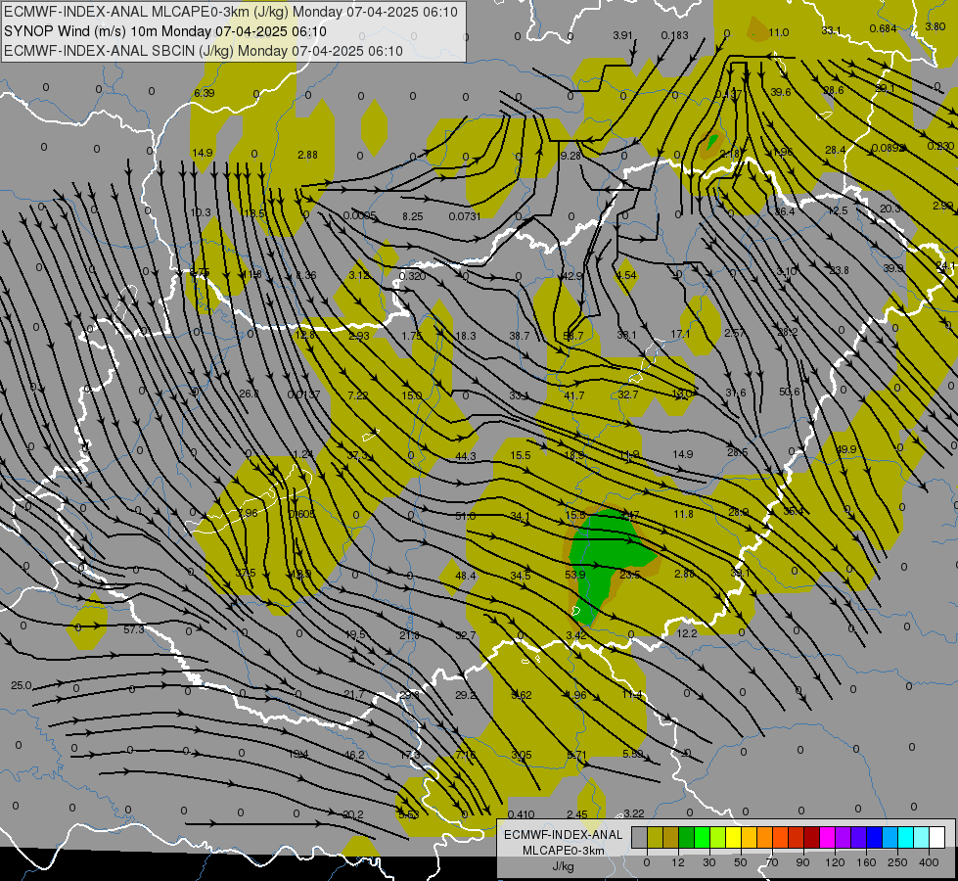This screenshot has height=881, width=958.
Task: Click the map value 0.183
Action: 674,35
